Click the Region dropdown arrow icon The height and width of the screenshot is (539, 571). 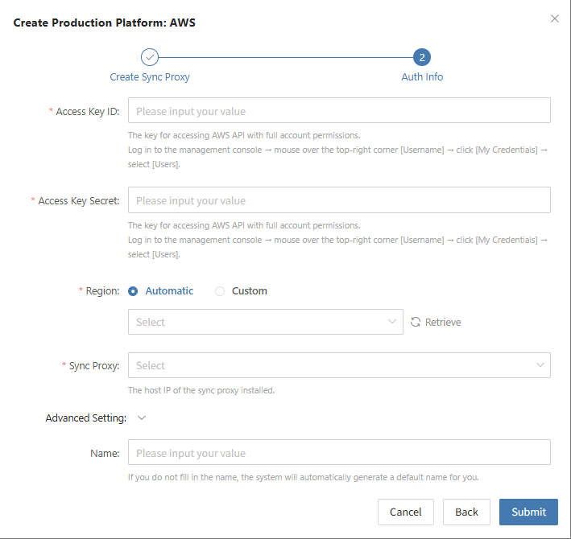[392, 322]
